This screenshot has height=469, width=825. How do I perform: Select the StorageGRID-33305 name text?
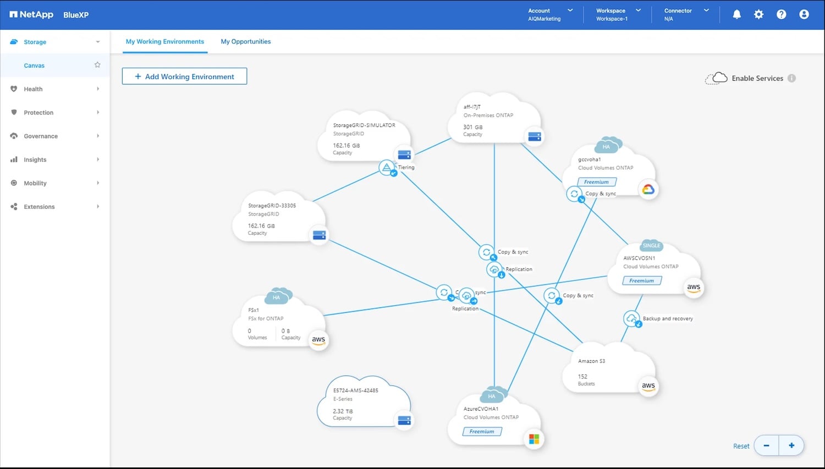[272, 206]
